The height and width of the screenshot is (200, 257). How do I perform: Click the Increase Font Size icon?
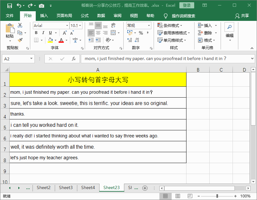pos(65,33)
